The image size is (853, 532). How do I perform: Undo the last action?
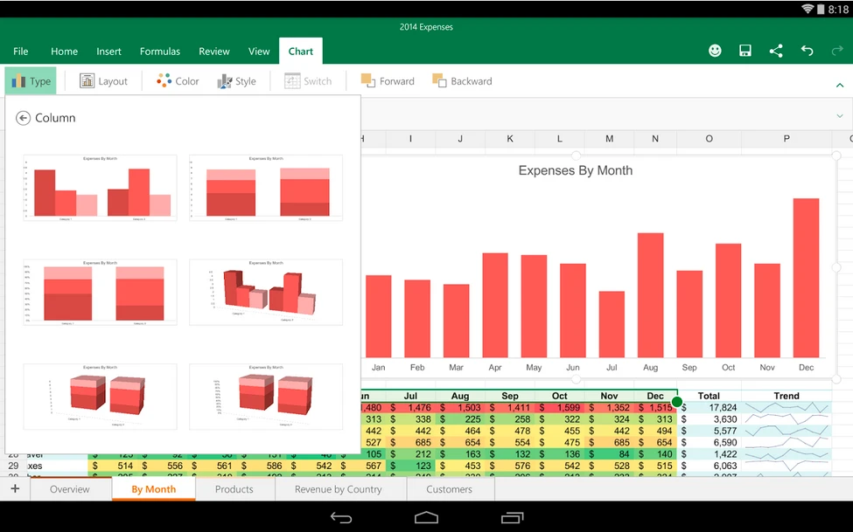point(807,51)
